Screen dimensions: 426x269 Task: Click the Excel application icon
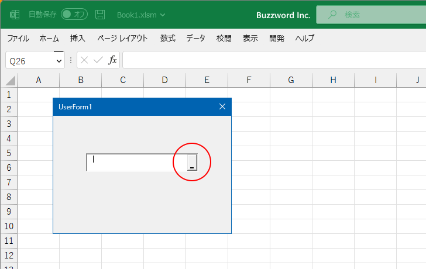(15, 15)
